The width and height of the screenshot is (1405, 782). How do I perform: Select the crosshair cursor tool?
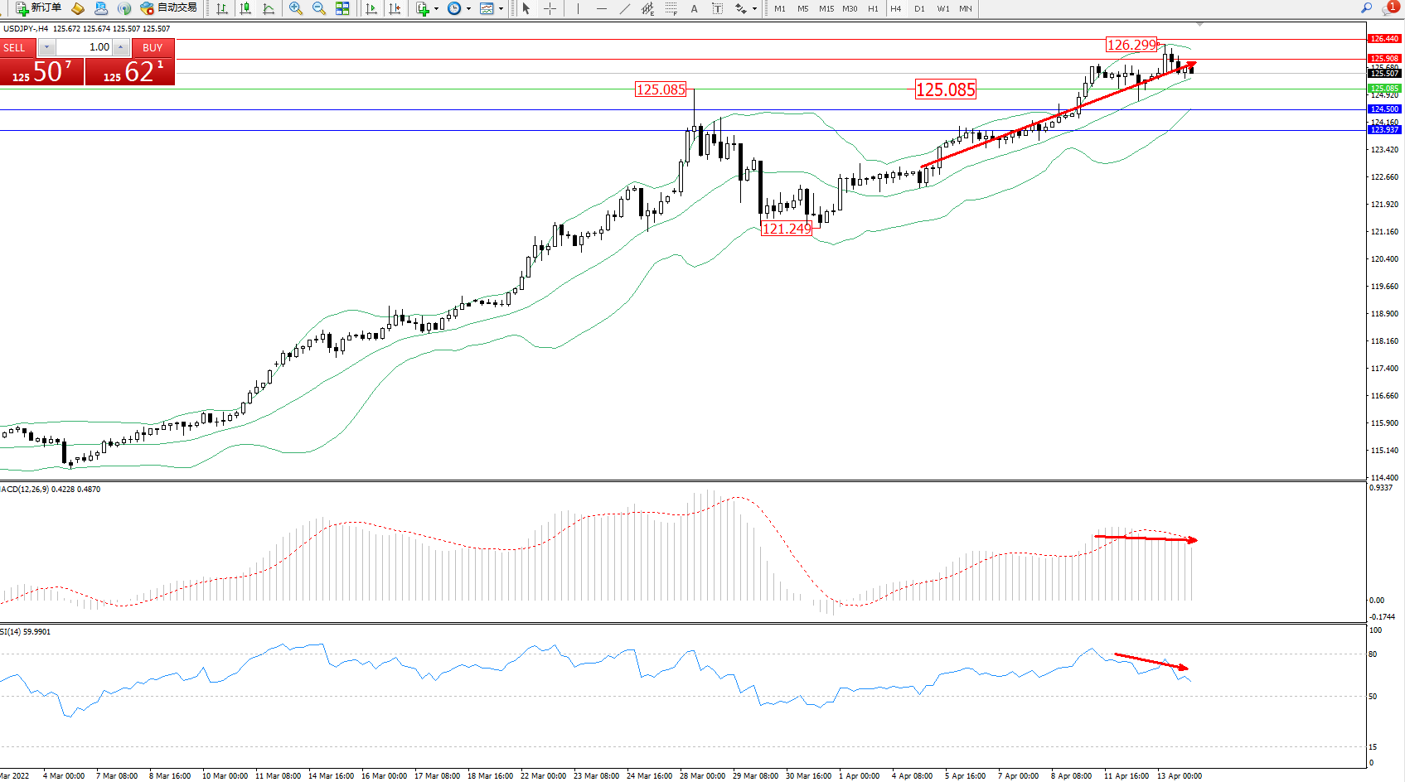pyautogui.click(x=550, y=8)
